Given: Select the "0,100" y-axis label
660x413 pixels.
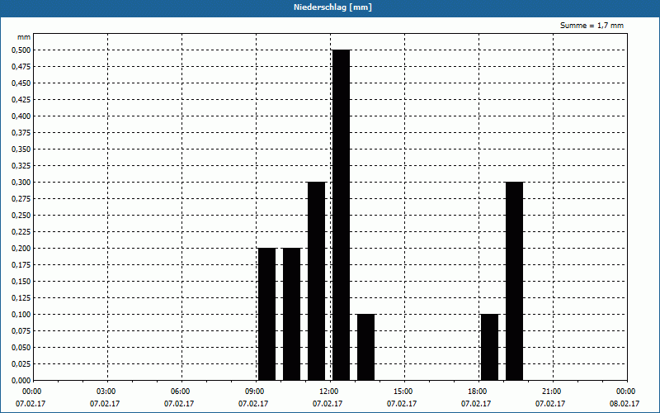Looking at the screenshot, I should (x=21, y=315).
